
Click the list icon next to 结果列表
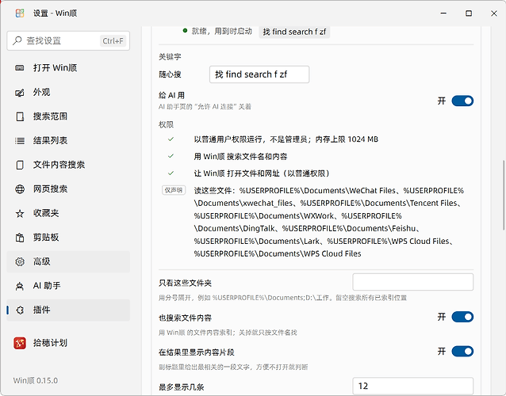(x=20, y=140)
